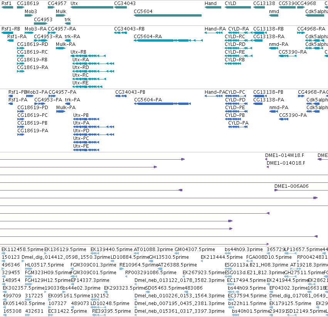Select the CG13138-RB transcript label
Viewport: 328px width, 317px height.
coord(268,29)
